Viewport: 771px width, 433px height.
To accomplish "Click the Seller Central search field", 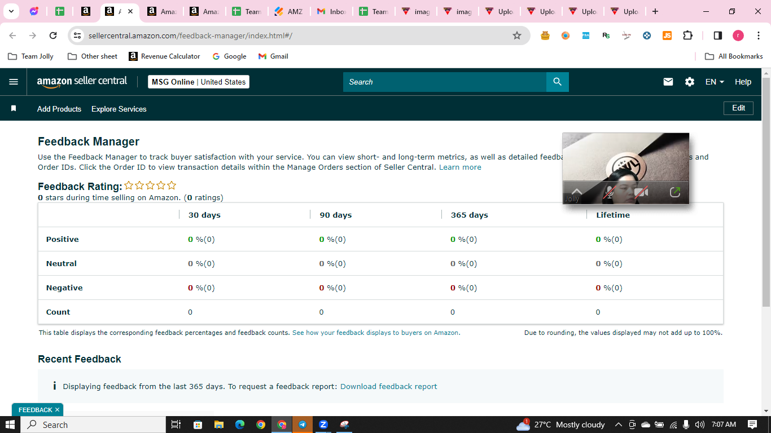I will [445, 82].
